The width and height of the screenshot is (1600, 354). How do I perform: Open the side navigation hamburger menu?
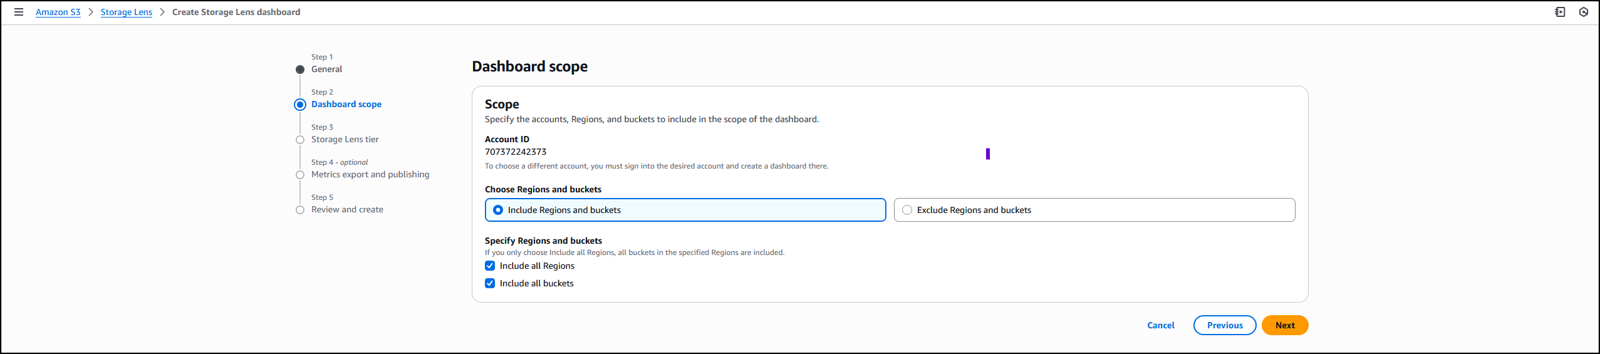19,12
